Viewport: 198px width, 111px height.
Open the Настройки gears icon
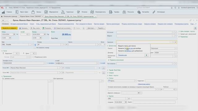(139, 12)
